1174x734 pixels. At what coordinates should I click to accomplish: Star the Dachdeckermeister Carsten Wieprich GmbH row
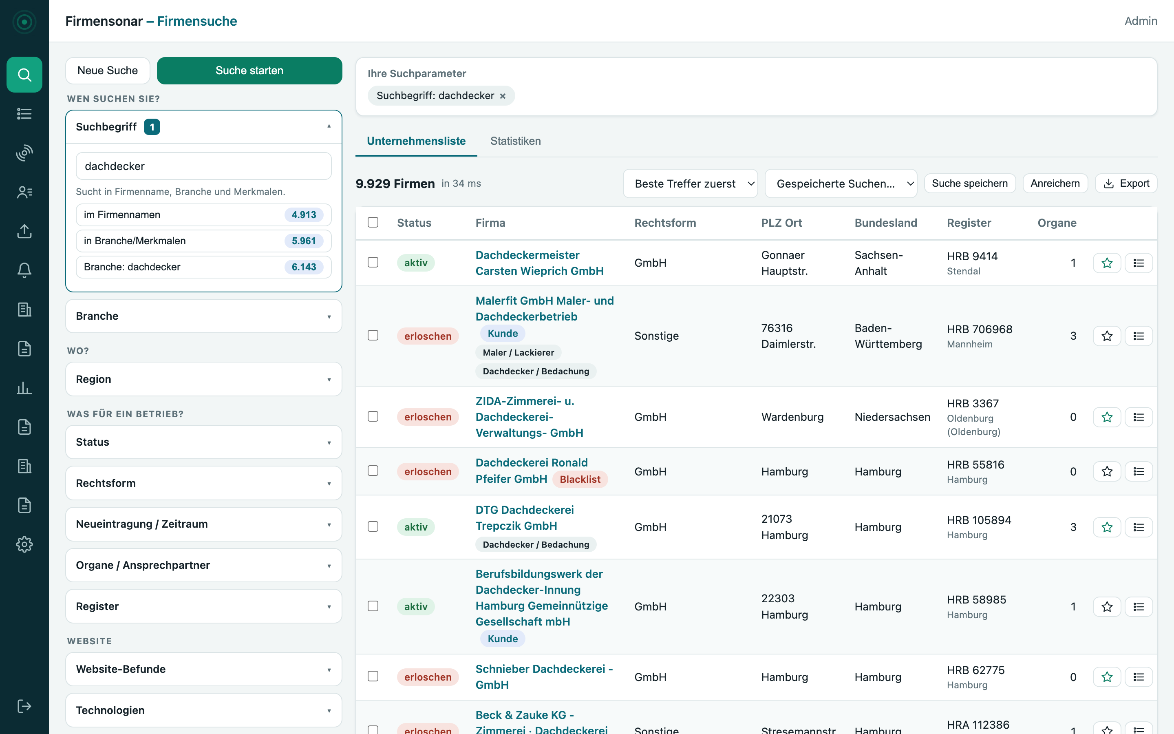point(1107,263)
